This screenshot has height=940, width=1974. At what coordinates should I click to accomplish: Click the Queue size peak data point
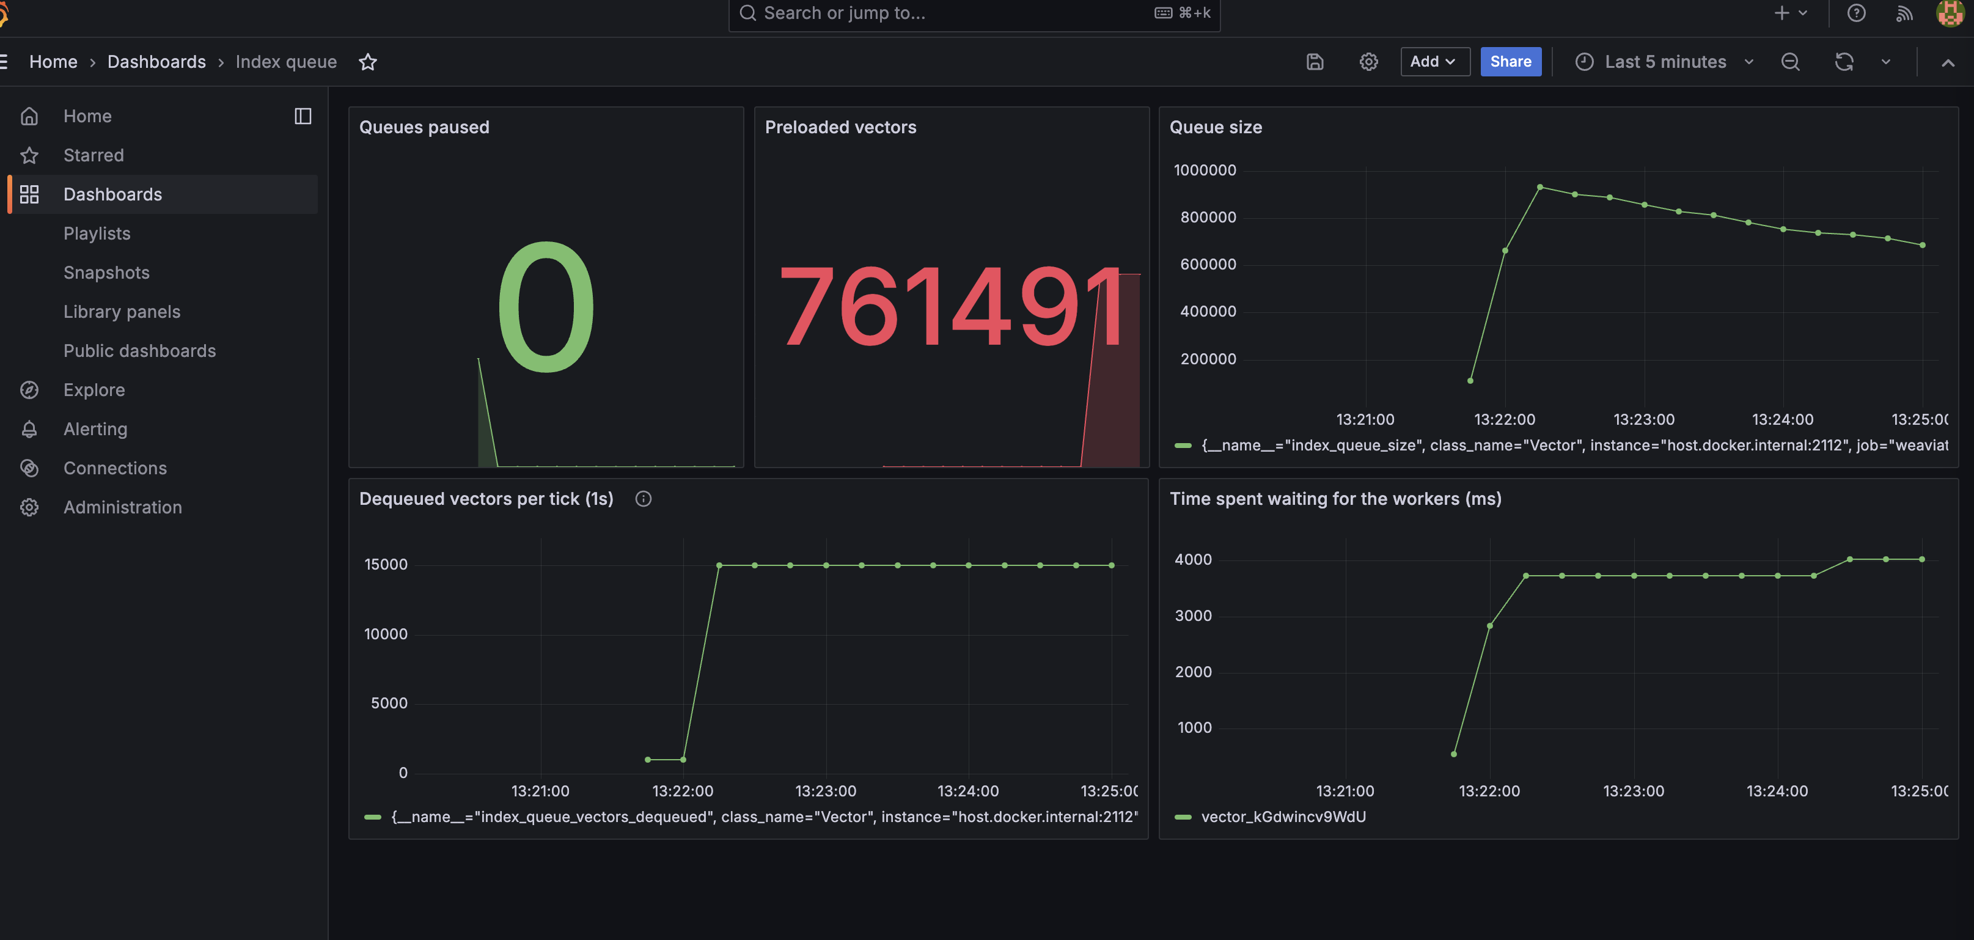pos(1539,187)
